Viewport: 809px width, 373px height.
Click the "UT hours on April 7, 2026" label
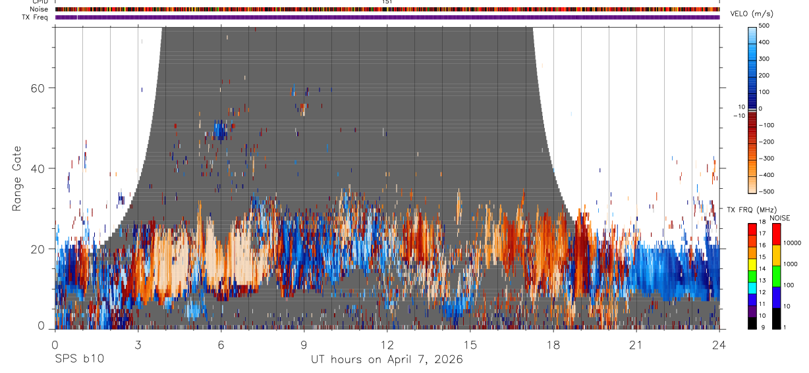point(387,359)
